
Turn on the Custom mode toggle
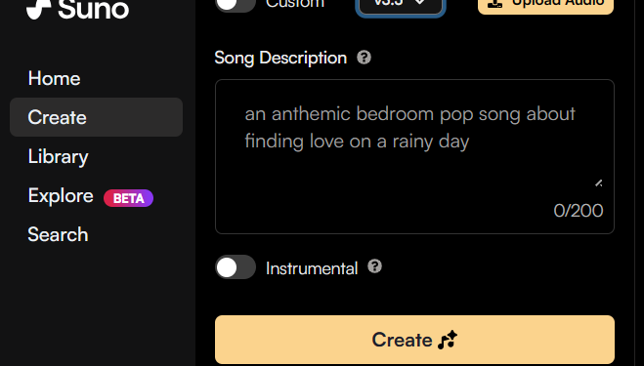(236, 4)
